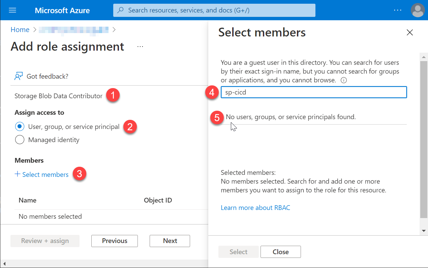The image size is (428, 268).
Task: Click the plus icon beside Select members
Action: [18, 174]
